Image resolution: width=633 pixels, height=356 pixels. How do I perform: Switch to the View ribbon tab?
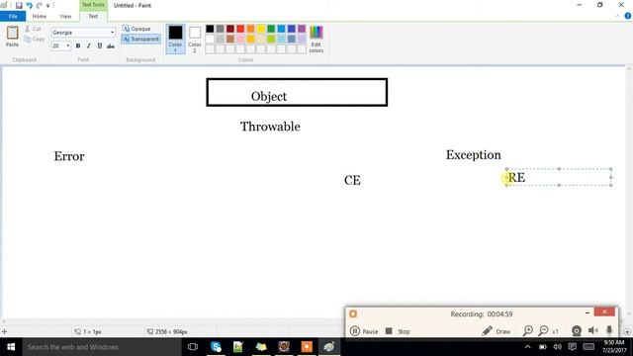pyautogui.click(x=65, y=16)
